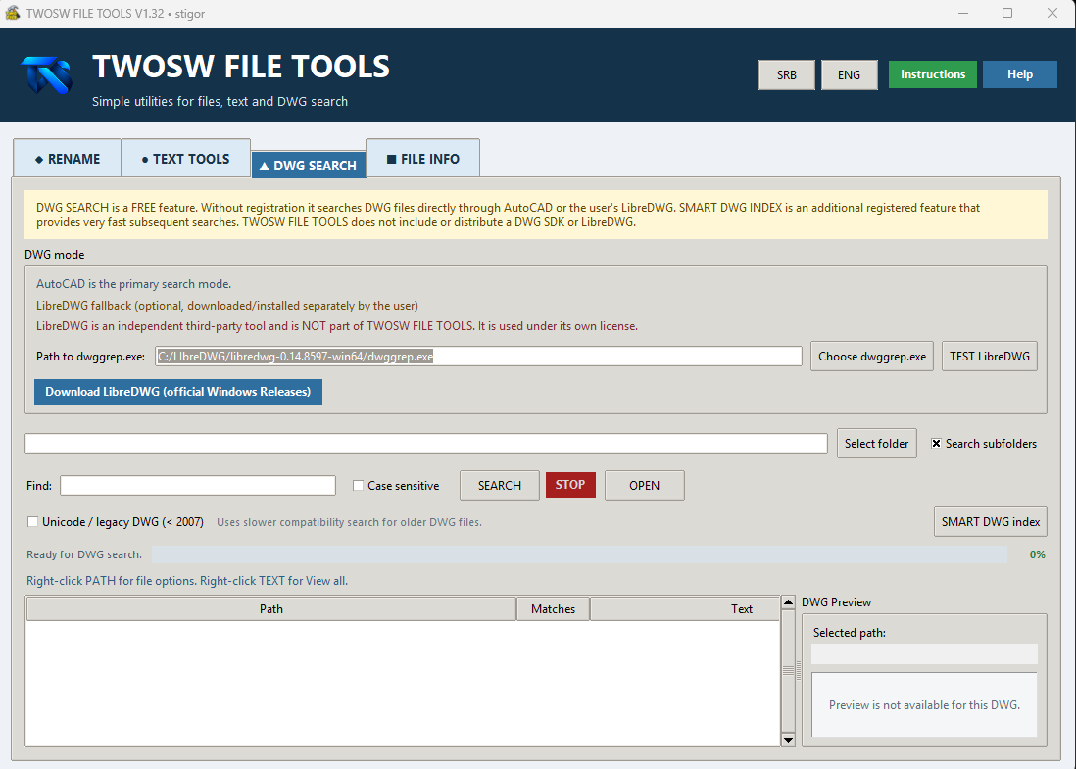Open the RENAME tab

tap(68, 159)
